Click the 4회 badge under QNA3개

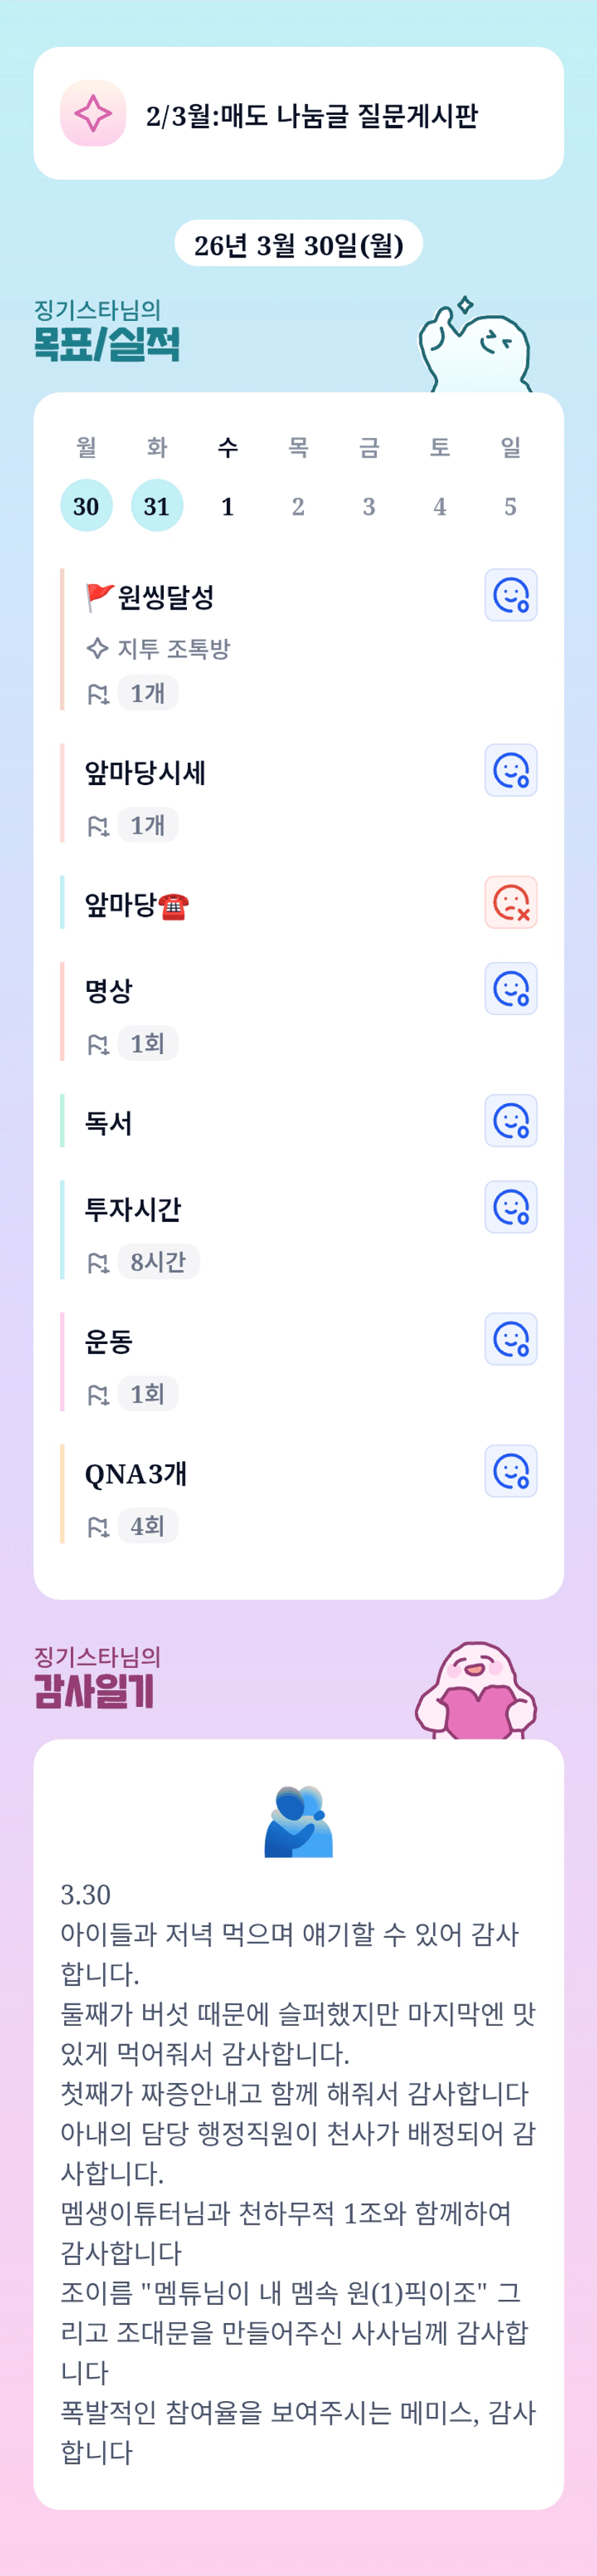point(148,1526)
